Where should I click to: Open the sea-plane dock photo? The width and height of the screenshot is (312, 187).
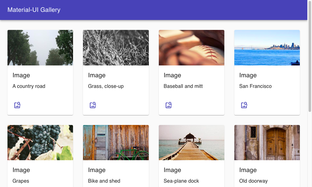(192, 142)
